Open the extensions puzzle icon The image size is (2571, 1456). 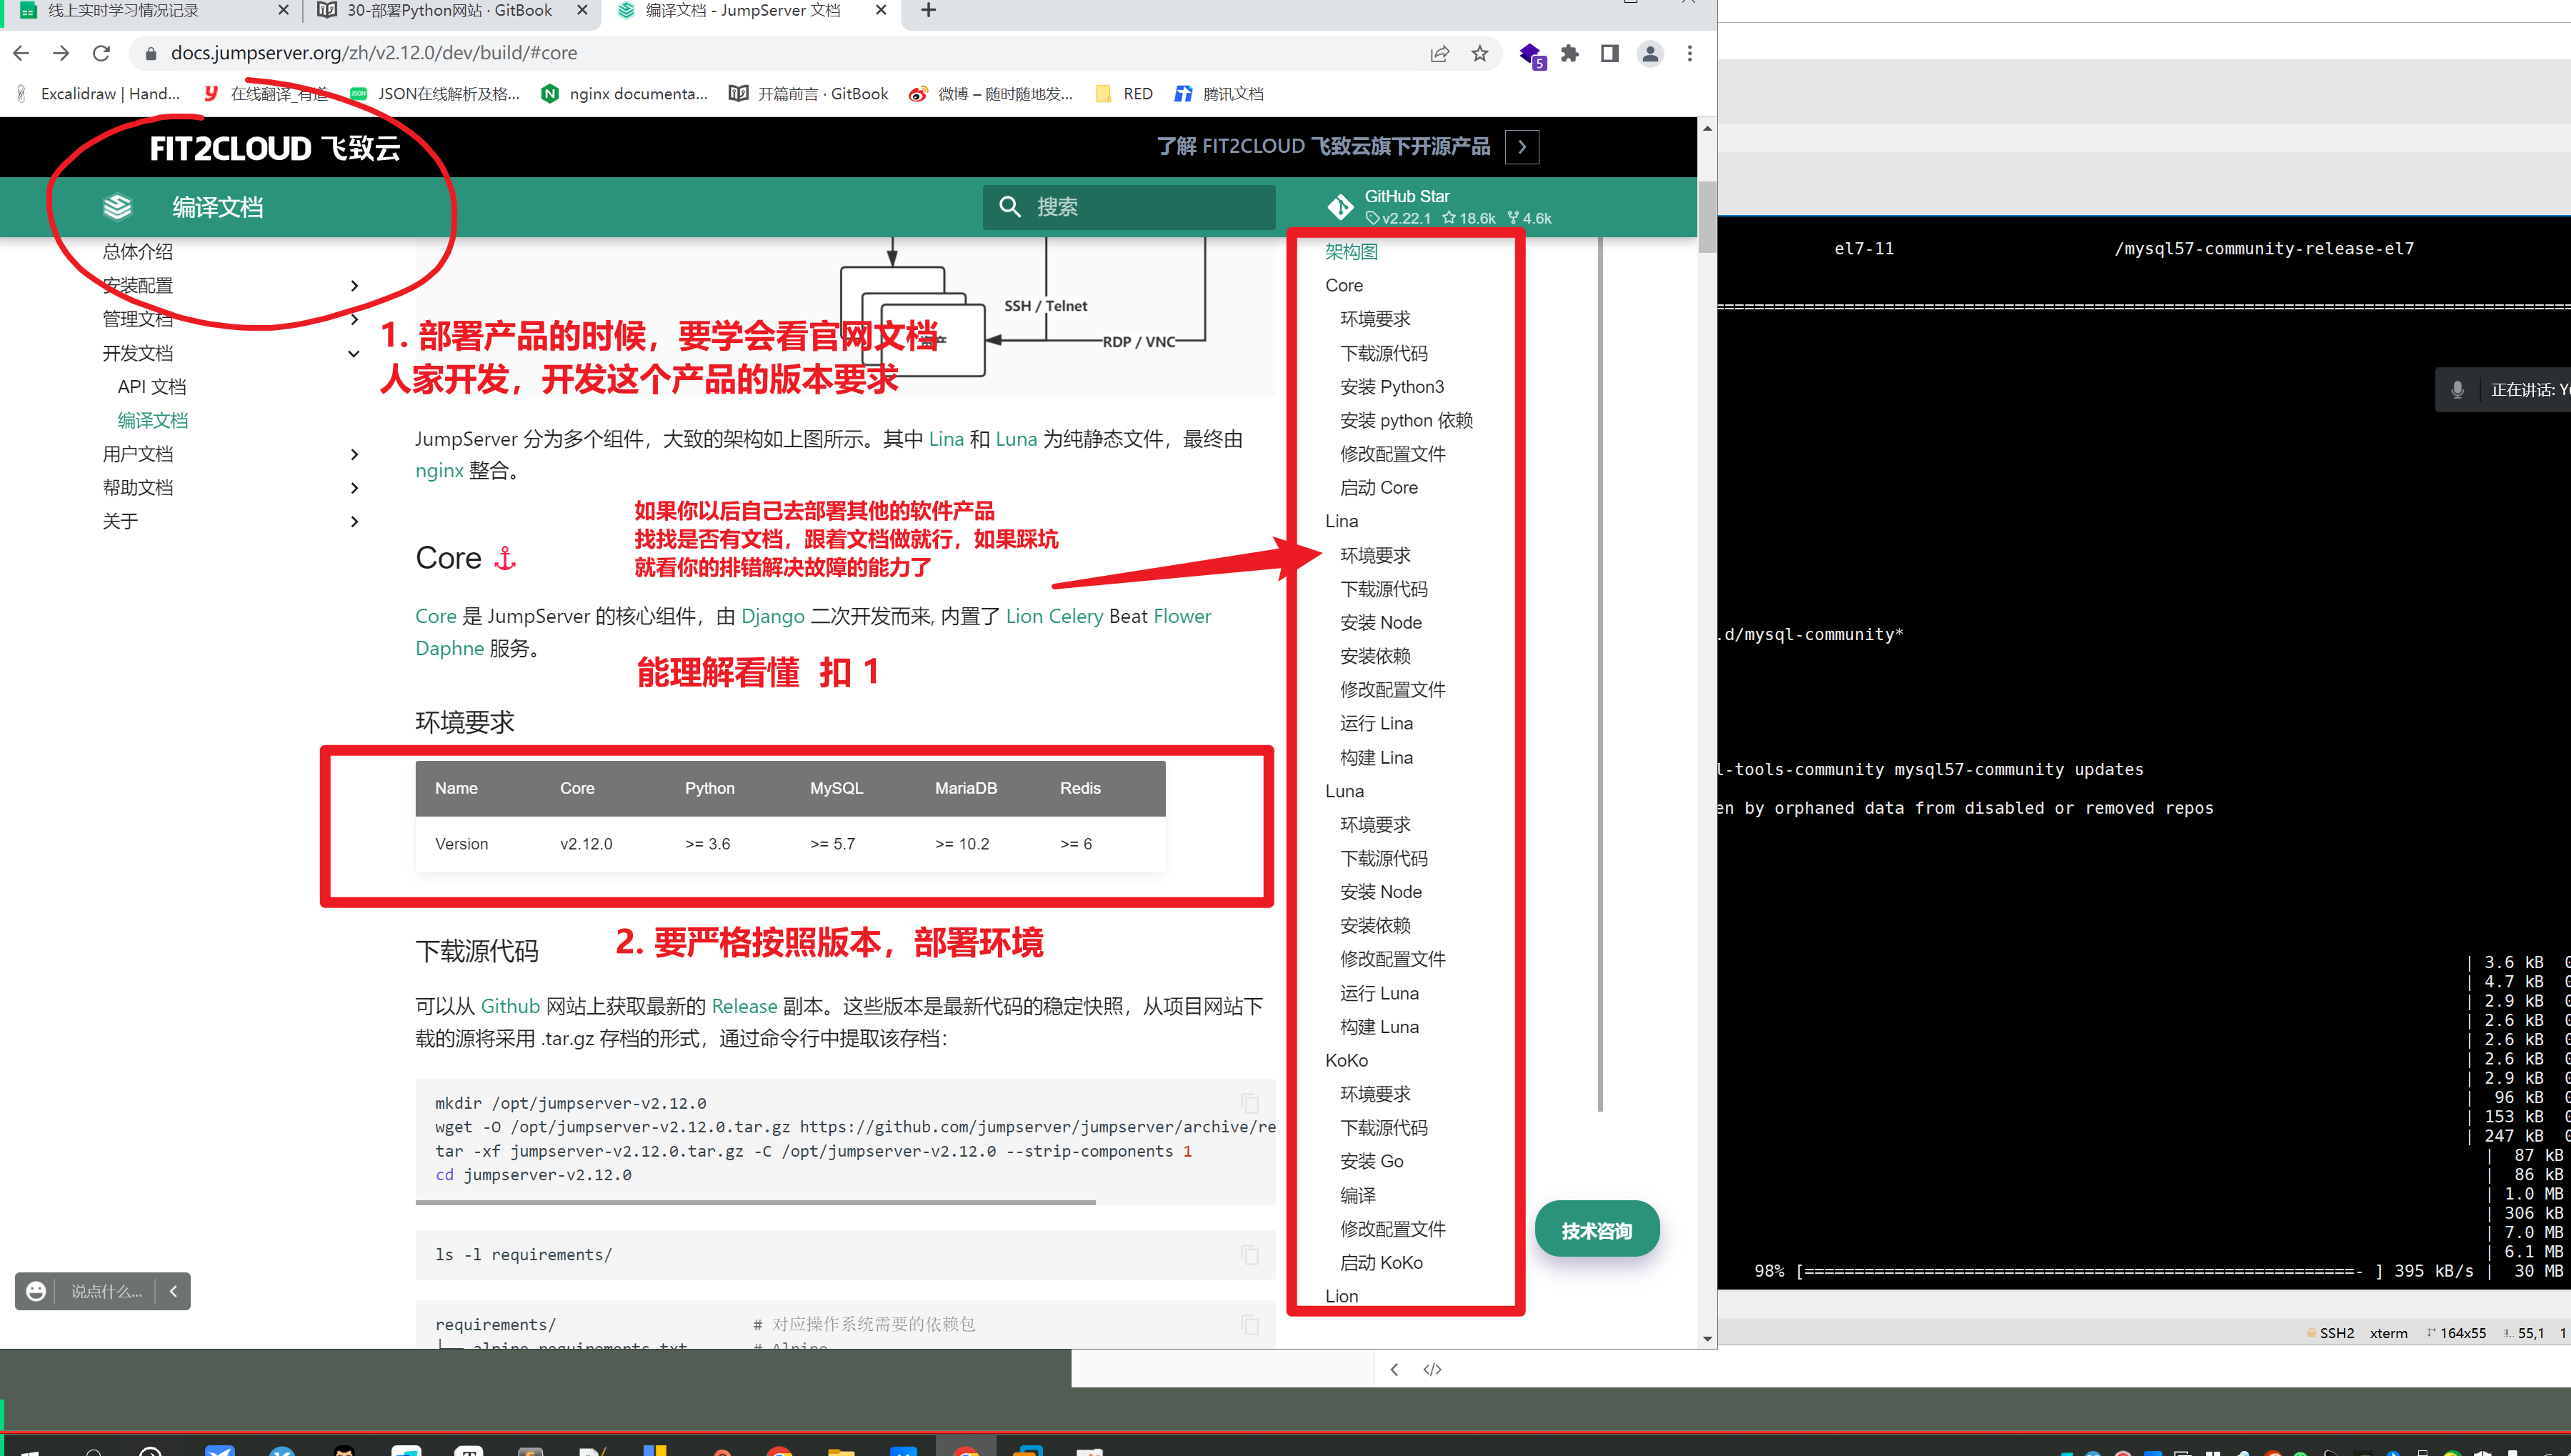point(1569,53)
